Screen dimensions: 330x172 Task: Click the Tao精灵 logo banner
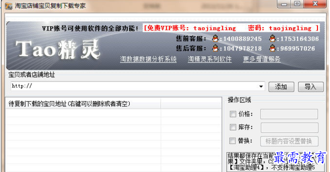pos(57,49)
